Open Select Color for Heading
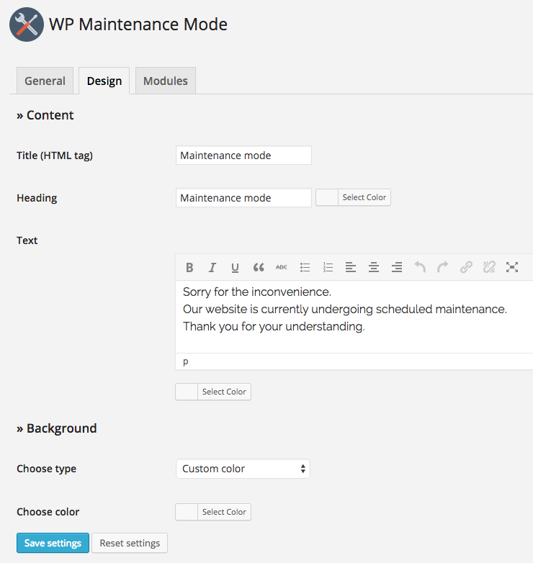 [x=364, y=197]
